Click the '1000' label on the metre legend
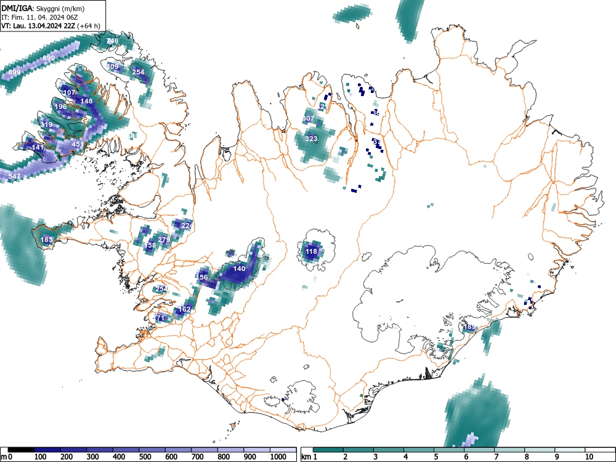The width and height of the screenshot is (616, 462). (278, 457)
